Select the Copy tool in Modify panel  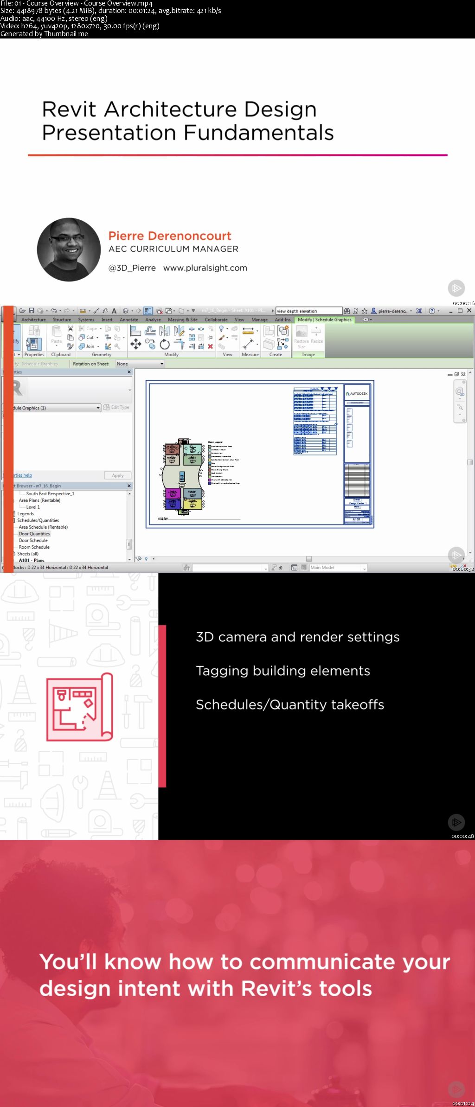click(150, 344)
